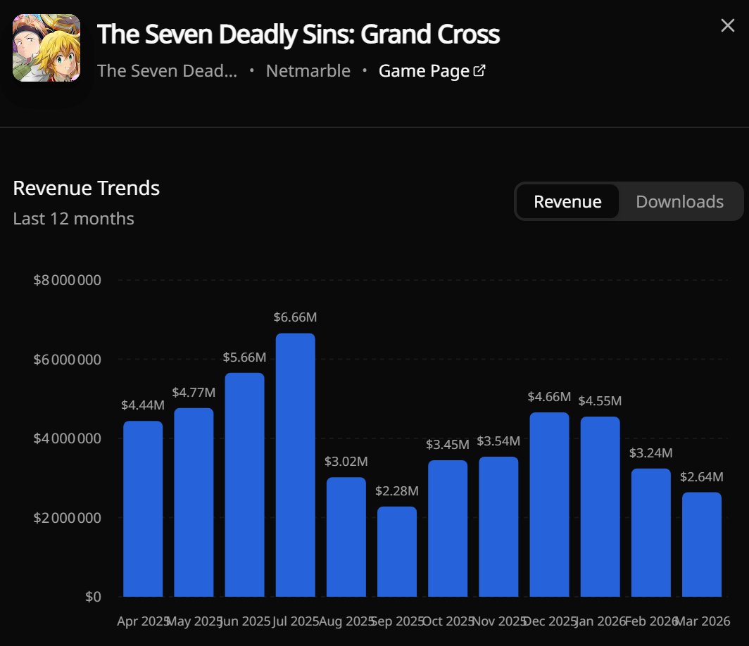This screenshot has height=646, width=749.
Task: Click the Nov 2025 revenue bar
Action: (498, 526)
